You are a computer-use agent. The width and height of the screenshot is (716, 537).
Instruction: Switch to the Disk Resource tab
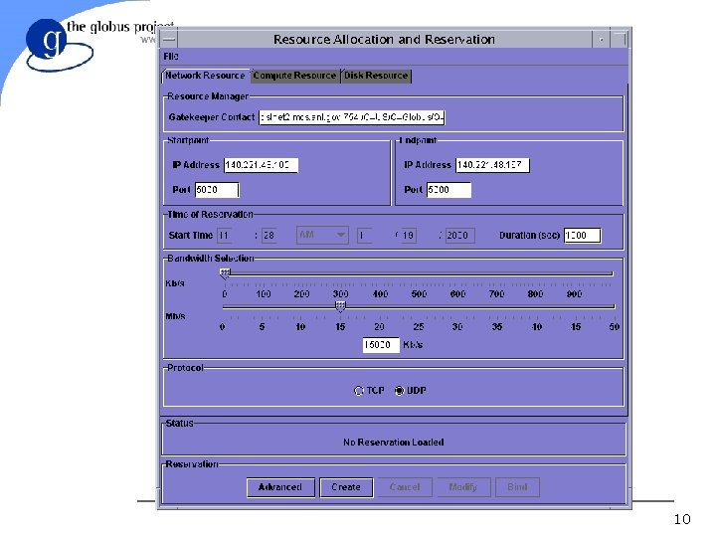[376, 76]
